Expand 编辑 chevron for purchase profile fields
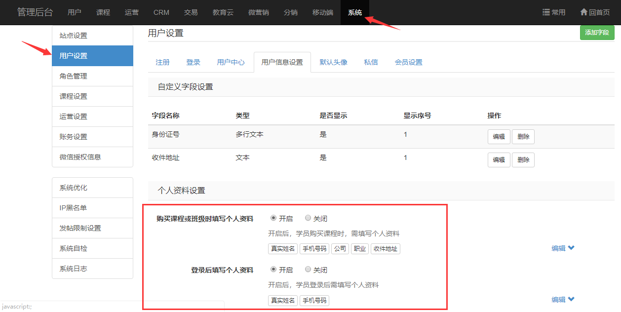 571,248
